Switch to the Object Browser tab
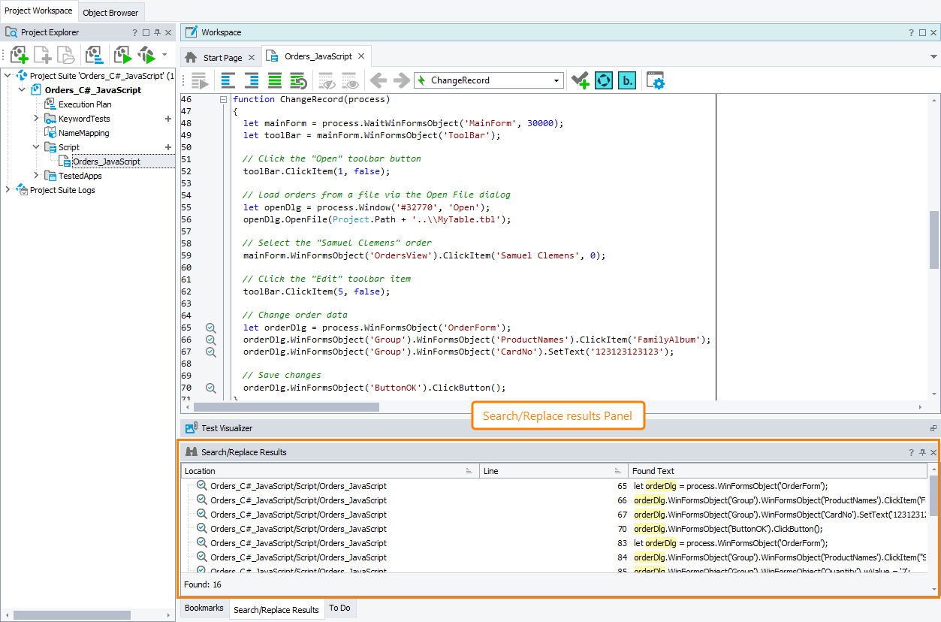The height and width of the screenshot is (622, 941). [x=111, y=12]
